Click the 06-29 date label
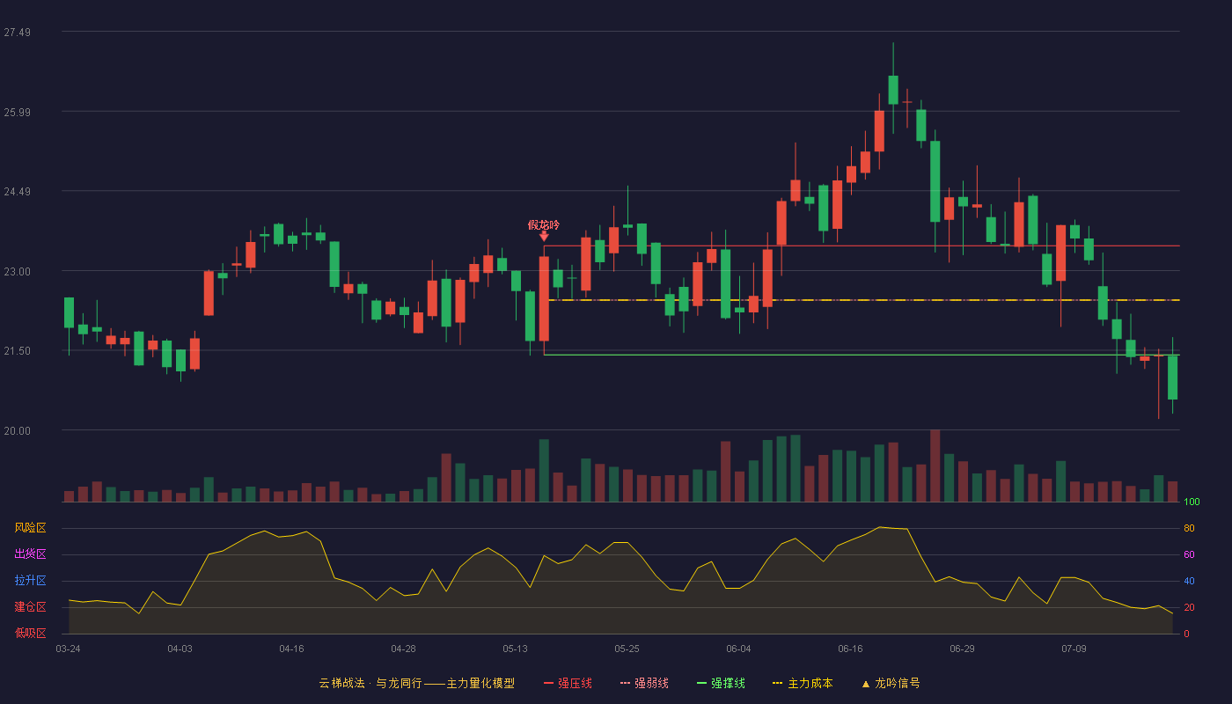Image resolution: width=1232 pixels, height=704 pixels. [x=962, y=649]
